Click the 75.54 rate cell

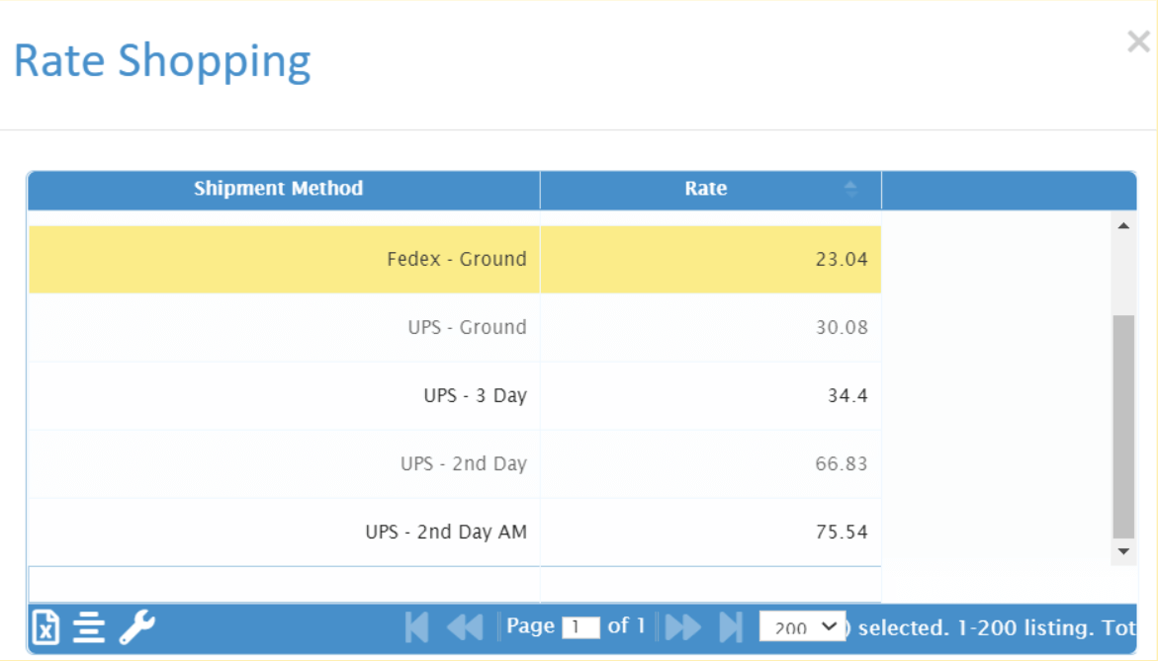click(x=710, y=532)
